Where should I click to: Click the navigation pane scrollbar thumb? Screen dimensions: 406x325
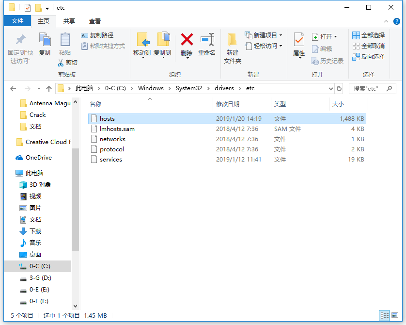[x=76, y=199]
